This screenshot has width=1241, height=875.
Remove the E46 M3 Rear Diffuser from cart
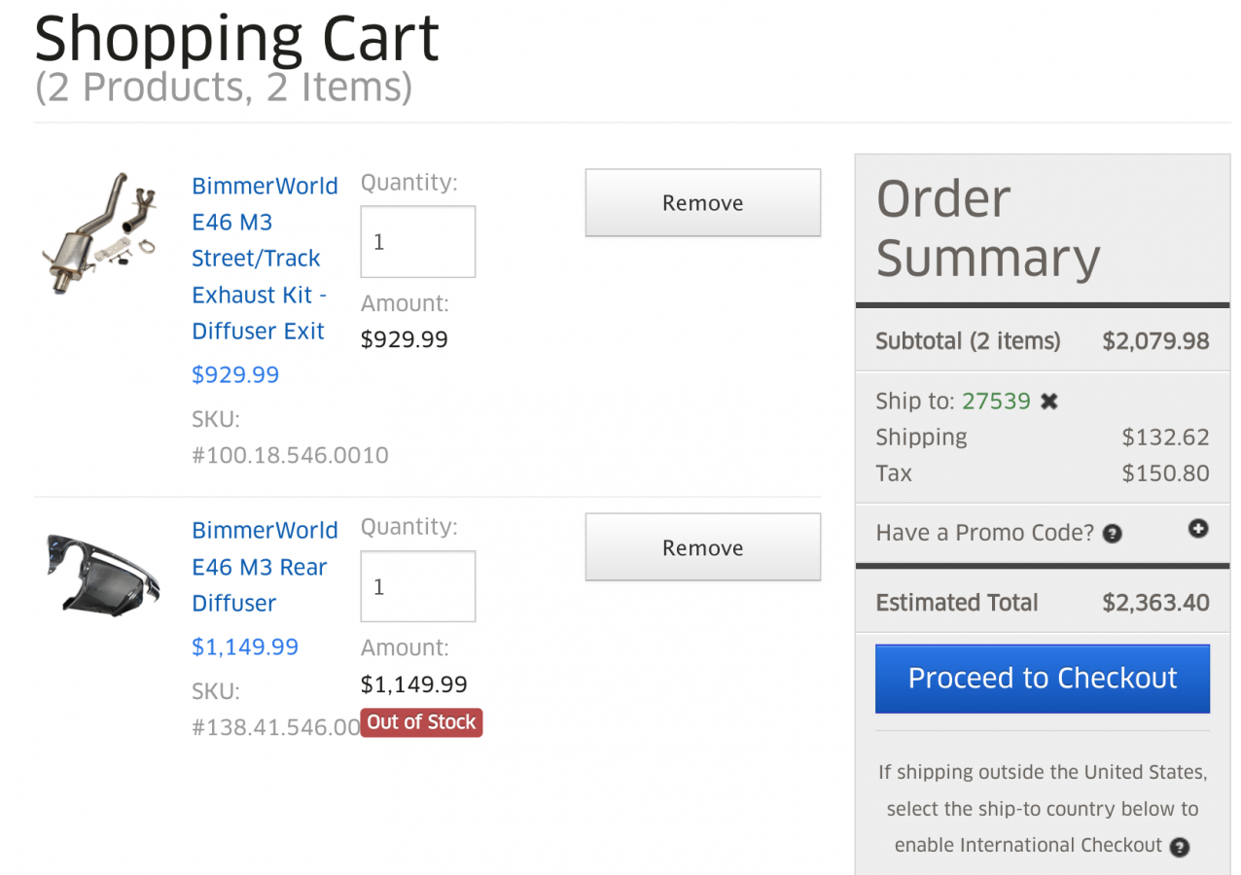pos(703,547)
